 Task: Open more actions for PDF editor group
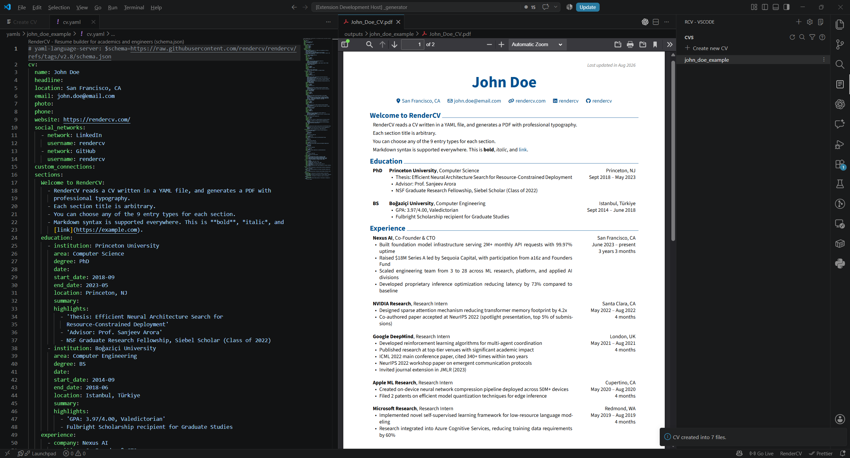click(x=666, y=22)
